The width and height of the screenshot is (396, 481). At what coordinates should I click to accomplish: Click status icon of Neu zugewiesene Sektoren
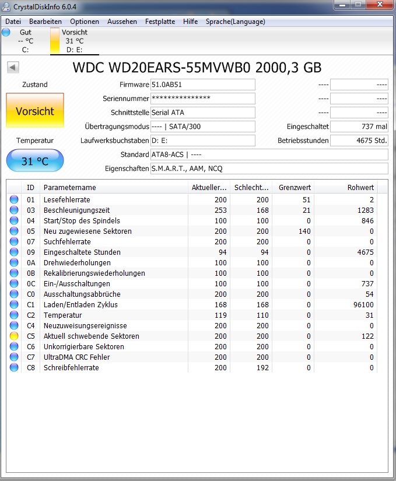(x=14, y=231)
